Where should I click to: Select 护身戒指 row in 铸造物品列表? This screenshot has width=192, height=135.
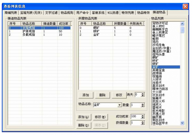[28, 31]
